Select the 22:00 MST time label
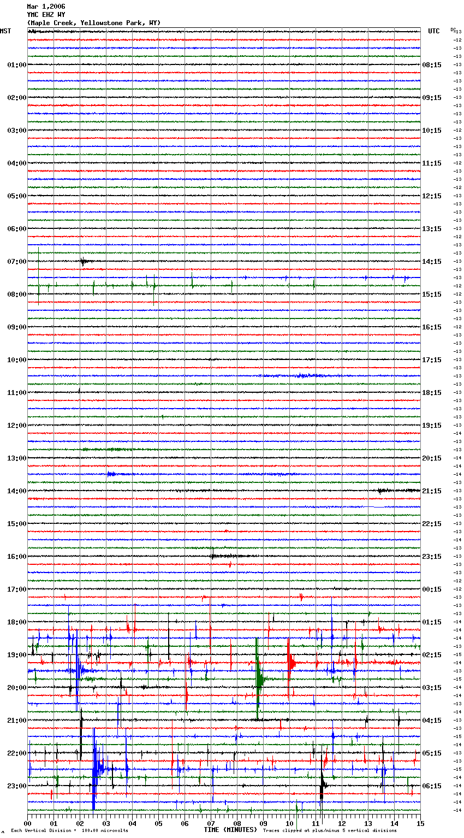 [17, 753]
